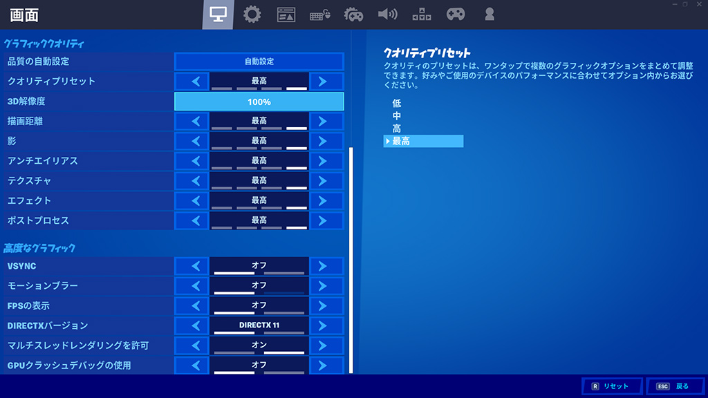Click the クオリティプリセット 最高 value indicator
Screen dimensions: 708x398
tap(259, 82)
